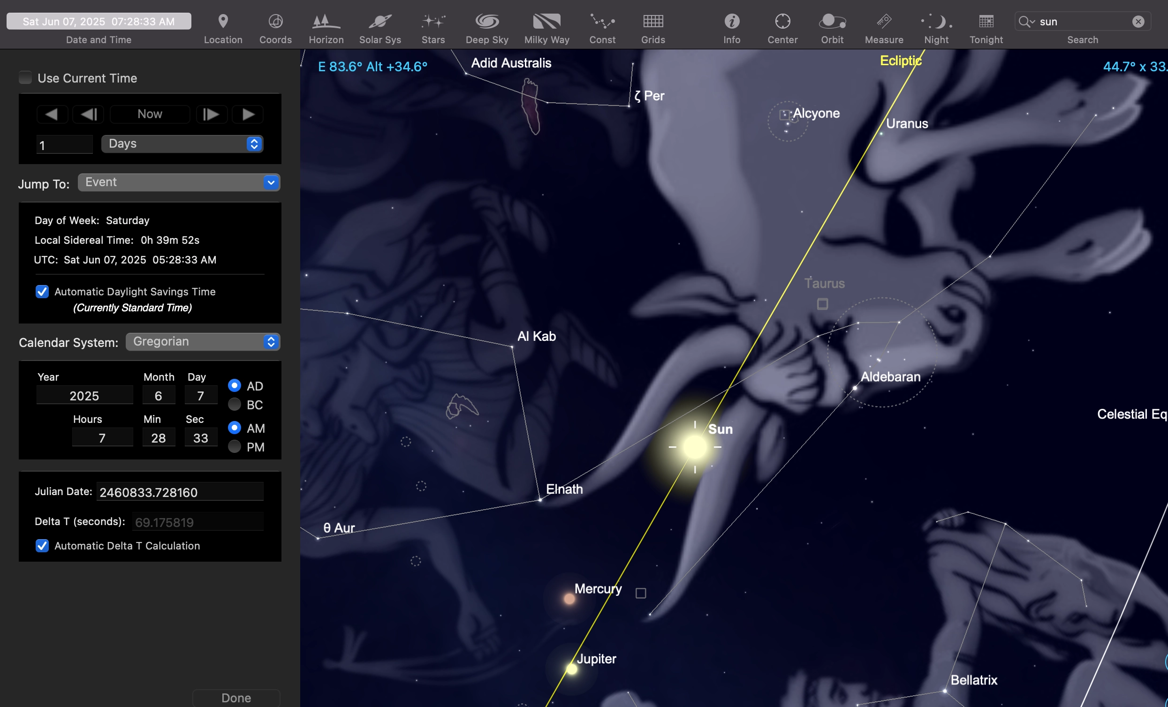Viewport: 1168px width, 707px height.
Task: Open the Calendar System Gregorian dropdown
Action: point(203,342)
